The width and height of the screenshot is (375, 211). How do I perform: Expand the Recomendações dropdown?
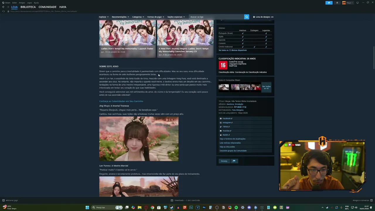click(x=120, y=17)
